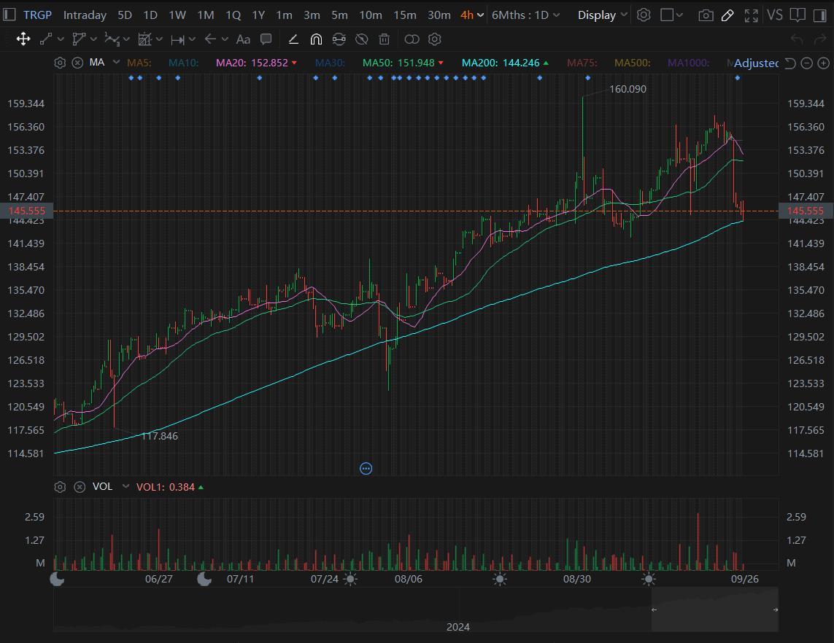Viewport: 834px width, 643px height.
Task: Open the chart layout square dropdown
Action: 671,15
